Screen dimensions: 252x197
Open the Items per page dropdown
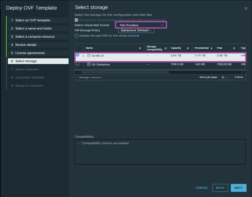coord(225,77)
